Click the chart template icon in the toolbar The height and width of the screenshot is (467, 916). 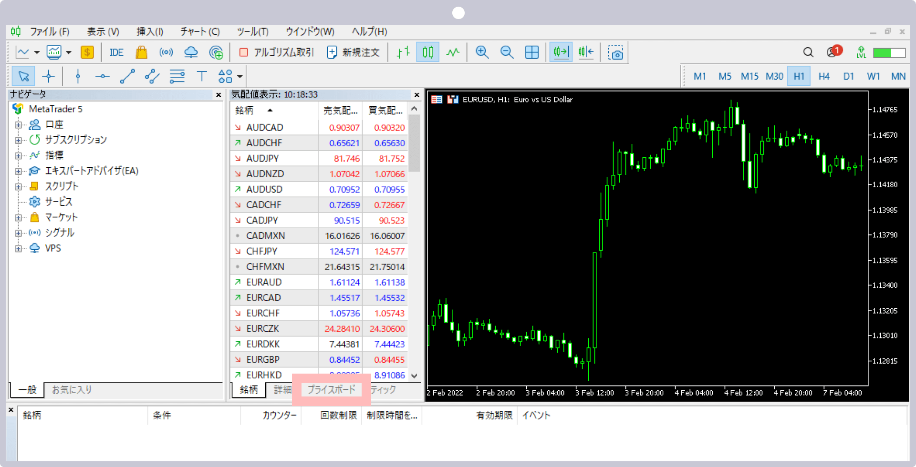click(x=54, y=52)
